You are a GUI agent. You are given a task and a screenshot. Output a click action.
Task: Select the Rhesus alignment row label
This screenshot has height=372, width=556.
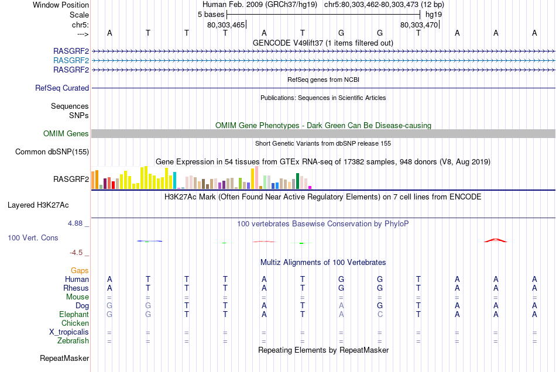[76, 288]
